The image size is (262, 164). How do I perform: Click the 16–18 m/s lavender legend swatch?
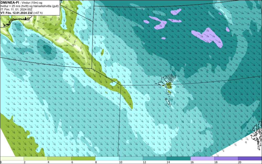[x=202, y=158]
